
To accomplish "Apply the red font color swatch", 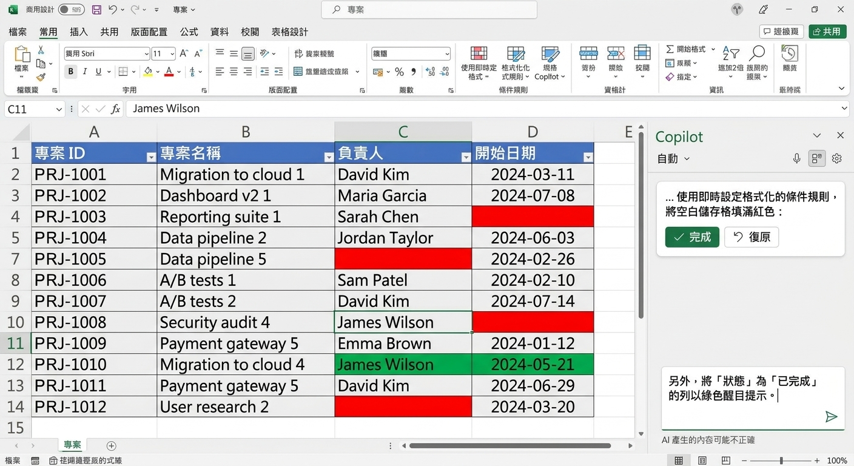I will tap(169, 72).
